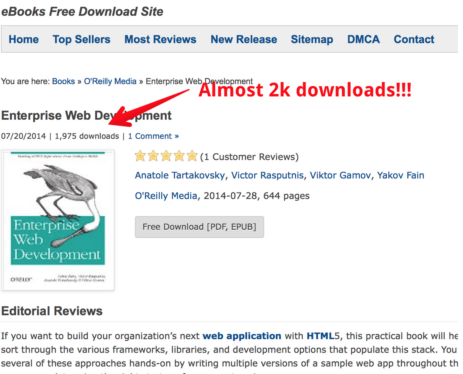View the DMCA page
Viewport: 463px width, 374px height.
point(363,39)
